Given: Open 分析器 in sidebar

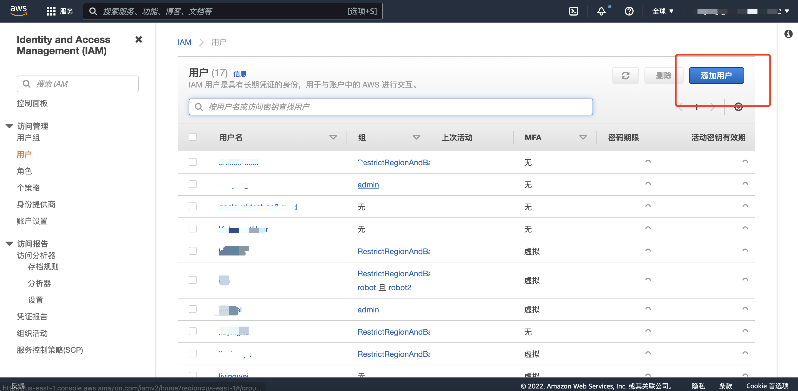Looking at the screenshot, I should [x=39, y=283].
